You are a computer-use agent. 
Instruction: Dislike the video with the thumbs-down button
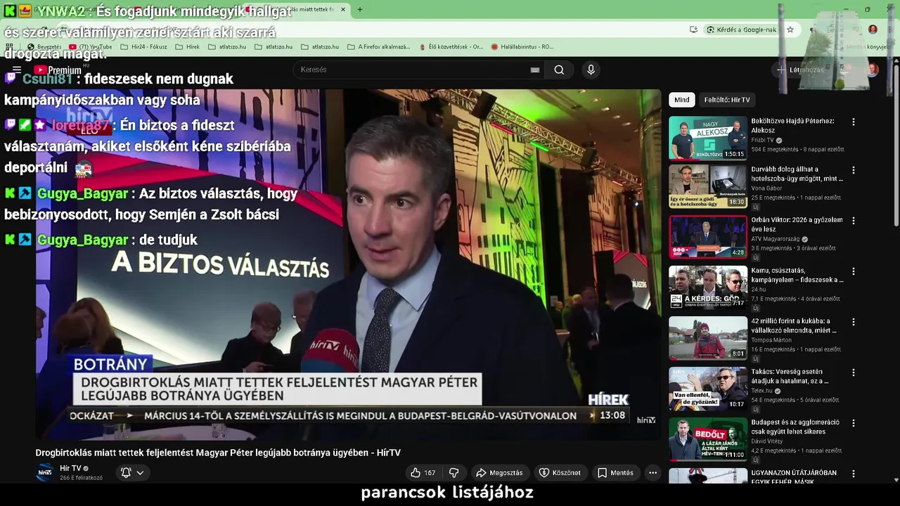(454, 473)
